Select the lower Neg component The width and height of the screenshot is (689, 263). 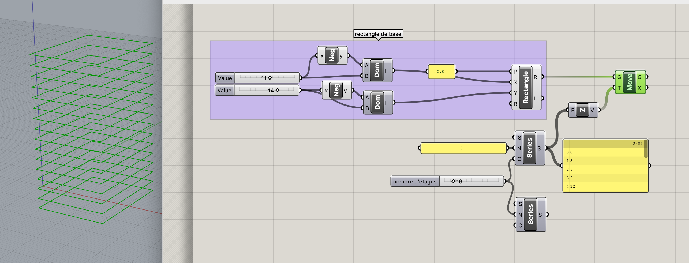tap(336, 90)
